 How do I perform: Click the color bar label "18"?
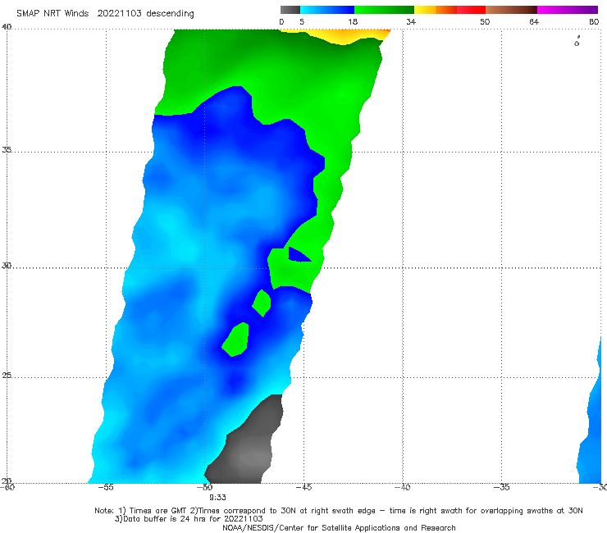353,21
